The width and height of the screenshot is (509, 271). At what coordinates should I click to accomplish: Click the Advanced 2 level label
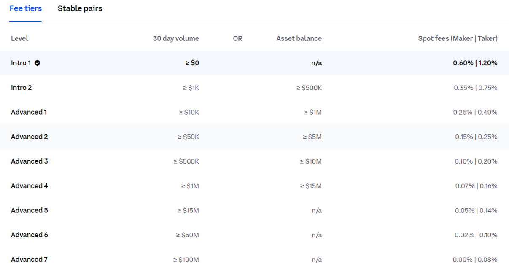[29, 137]
